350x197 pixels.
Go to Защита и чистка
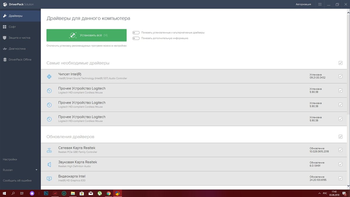(x=20, y=38)
